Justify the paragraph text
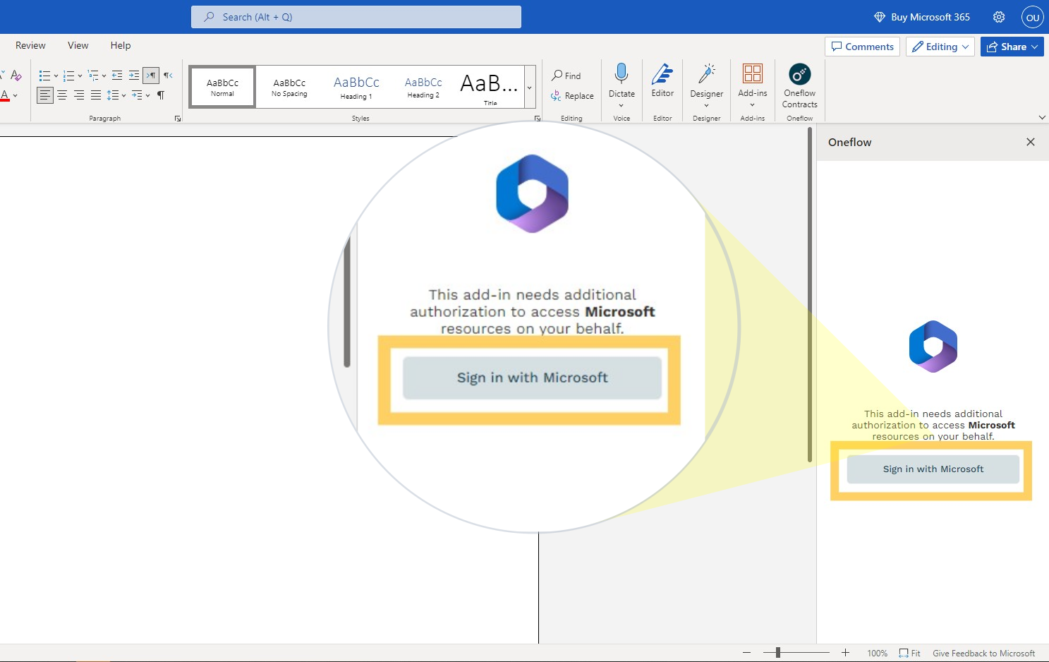The width and height of the screenshot is (1049, 662). click(96, 95)
